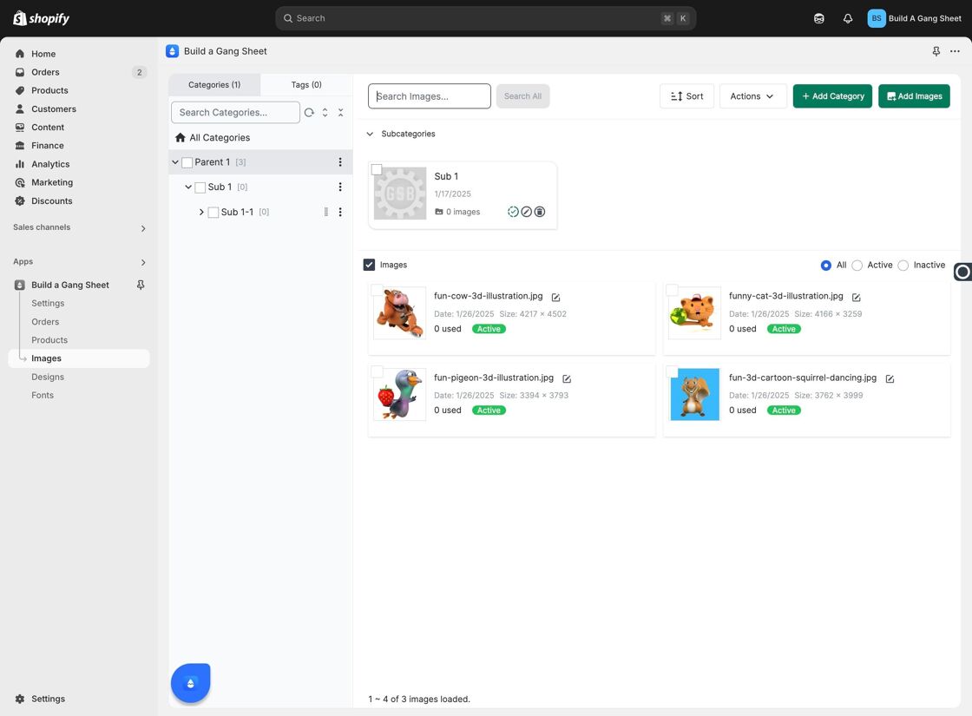Click the drag handle on Sub 1-1

tap(326, 212)
